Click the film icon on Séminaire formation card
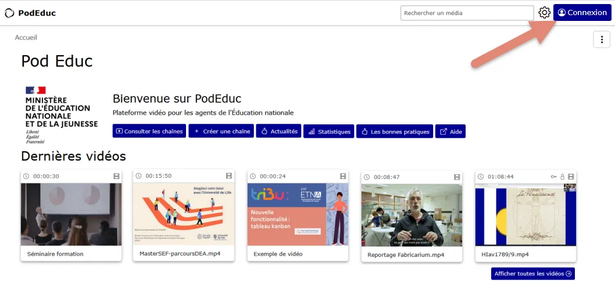The image size is (615, 297). point(116,176)
